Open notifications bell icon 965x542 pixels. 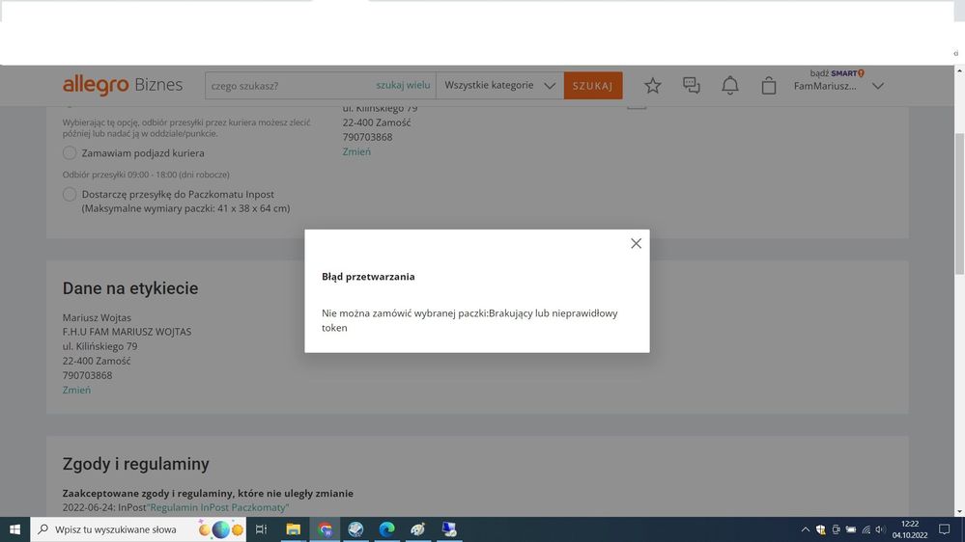tap(730, 86)
